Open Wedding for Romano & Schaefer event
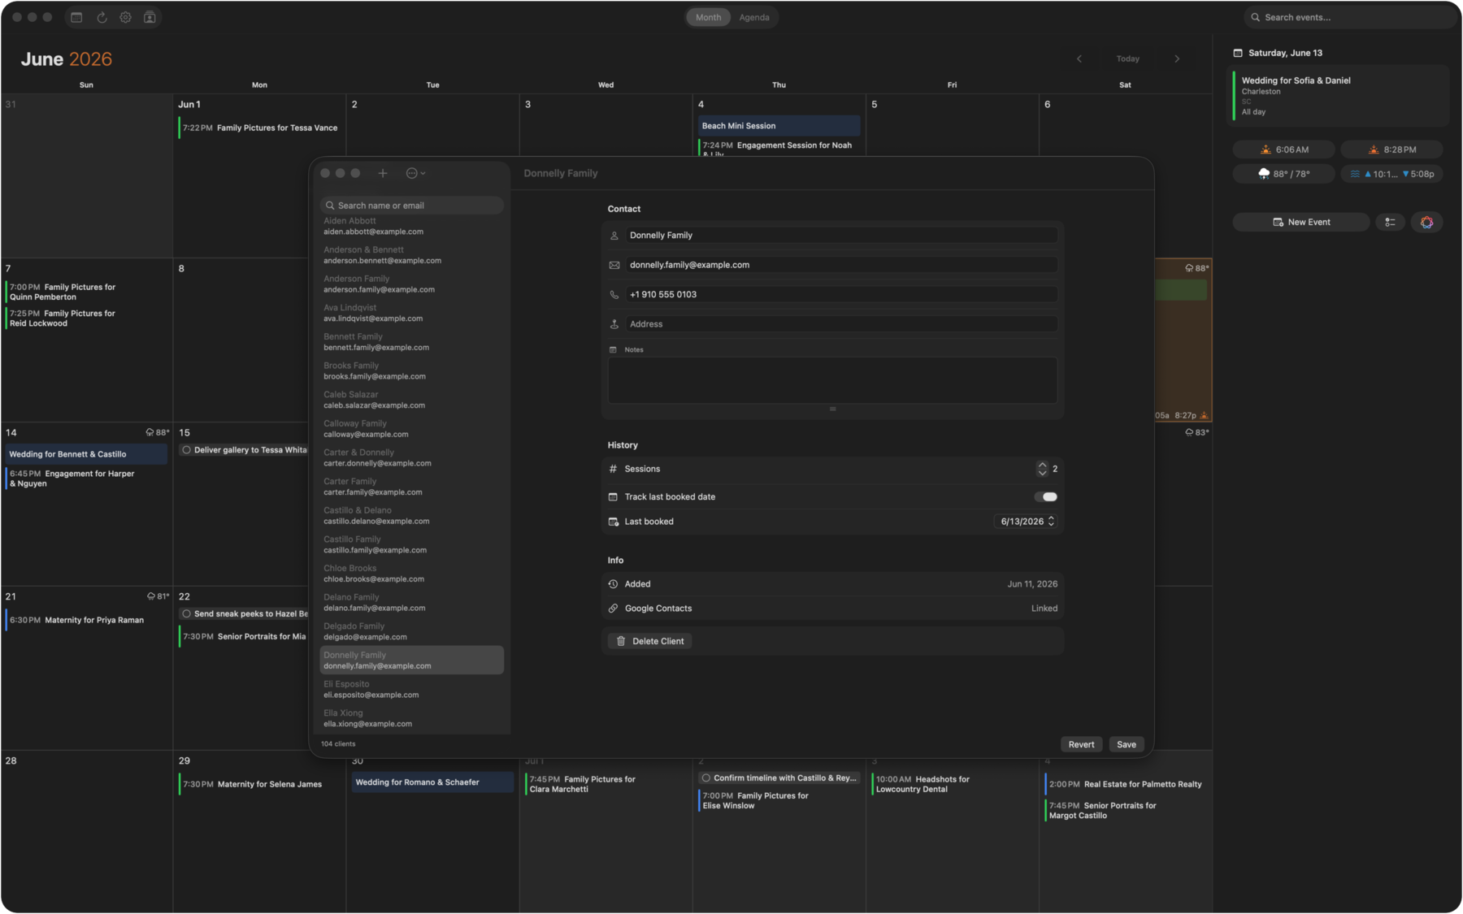Viewport: 1463px width, 914px height. 432,782
